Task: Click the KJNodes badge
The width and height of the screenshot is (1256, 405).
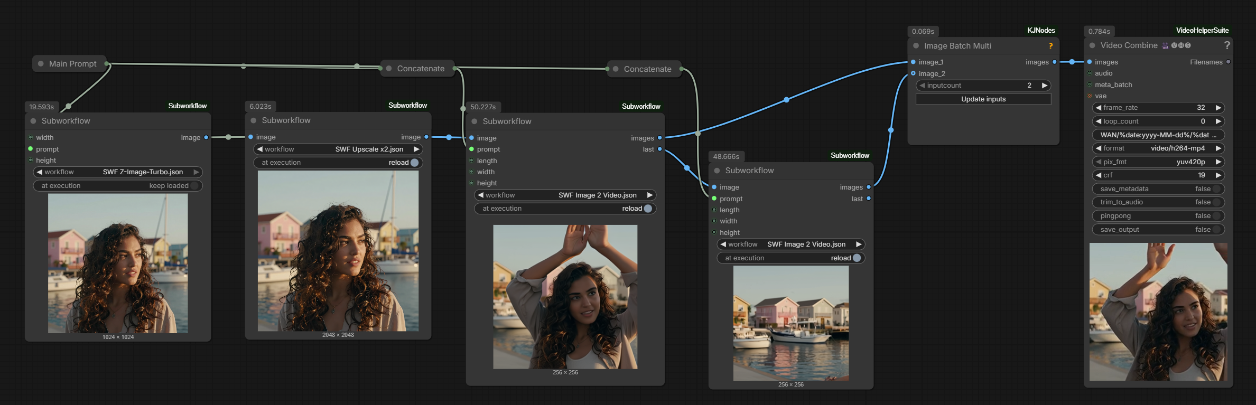Action: click(1041, 31)
